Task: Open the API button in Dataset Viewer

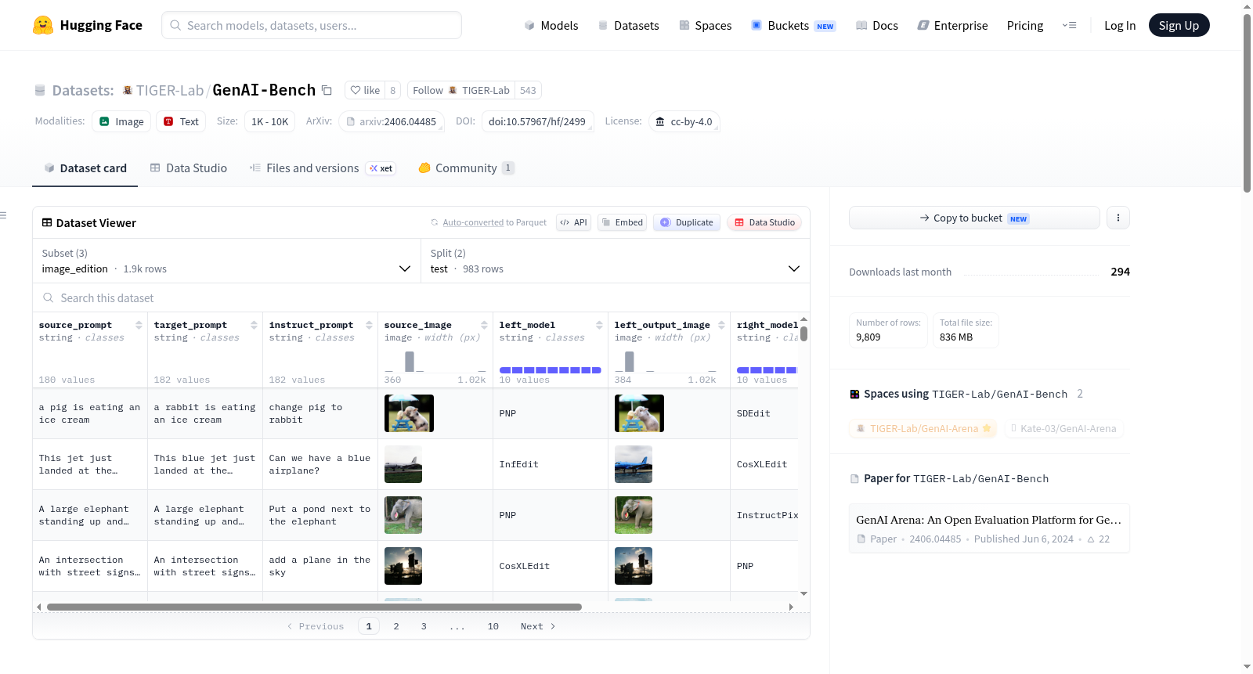Action: [x=573, y=222]
